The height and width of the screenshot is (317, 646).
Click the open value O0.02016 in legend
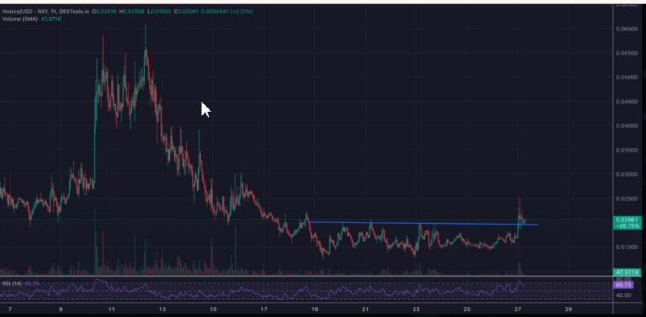[x=105, y=11]
